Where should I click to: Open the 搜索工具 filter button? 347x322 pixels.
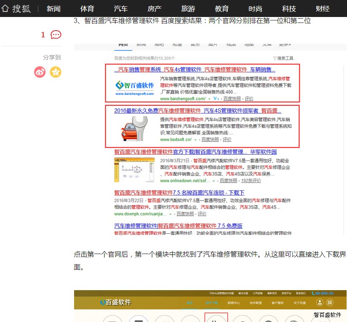click(x=283, y=58)
